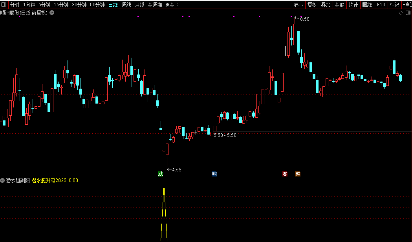
Task: Open the 复权 adjustment menu
Action: click(312, 5)
